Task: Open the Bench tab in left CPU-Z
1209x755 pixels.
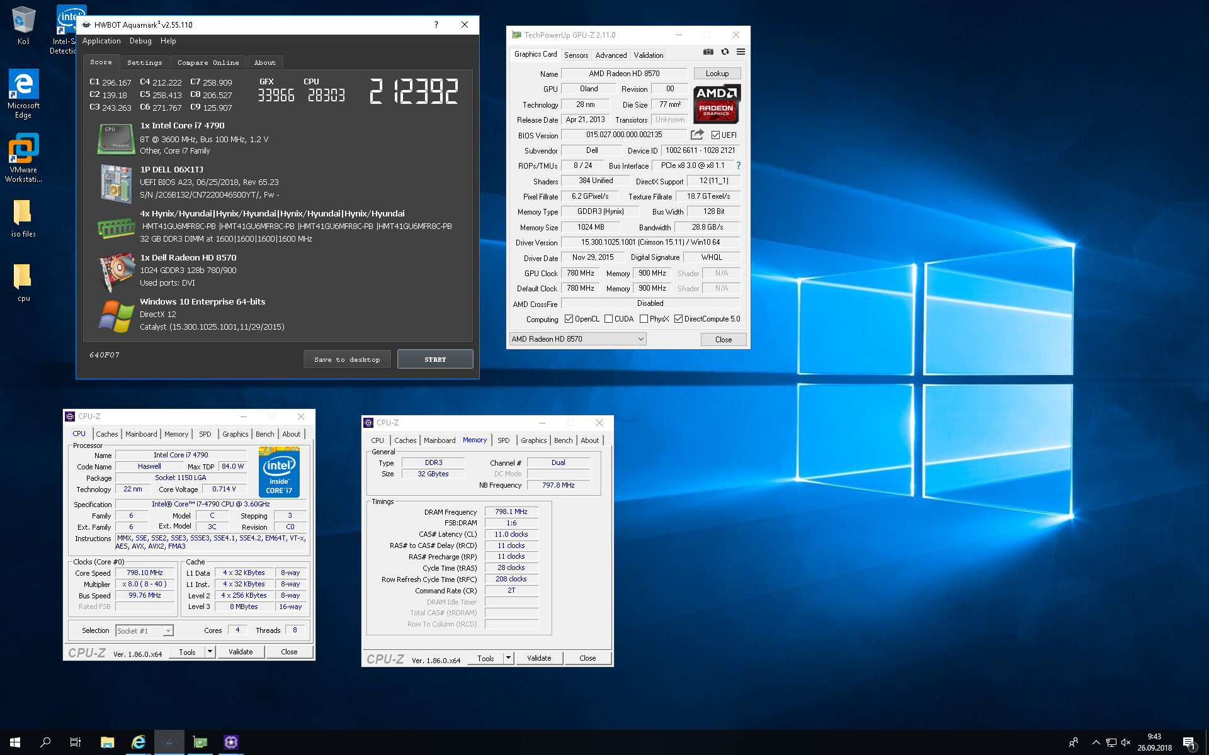Action: click(264, 434)
